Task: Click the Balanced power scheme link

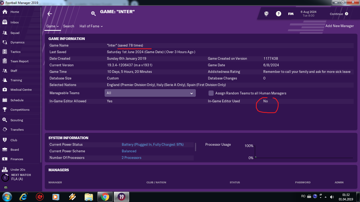Action: 129,151
